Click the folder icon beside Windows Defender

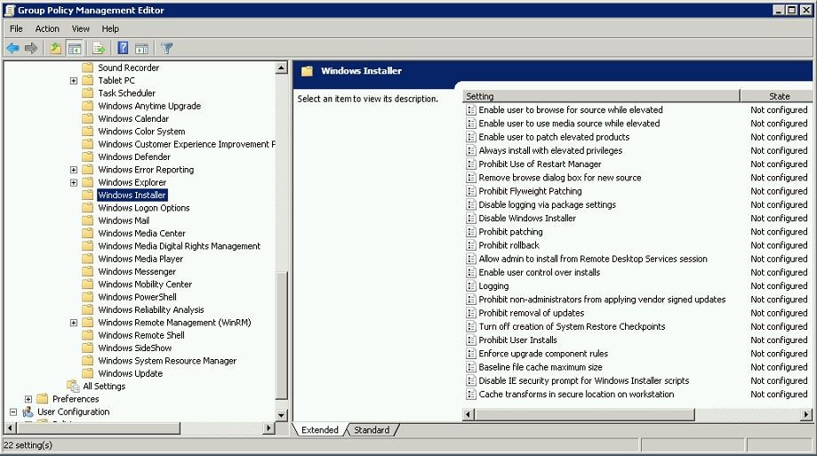[87, 156]
